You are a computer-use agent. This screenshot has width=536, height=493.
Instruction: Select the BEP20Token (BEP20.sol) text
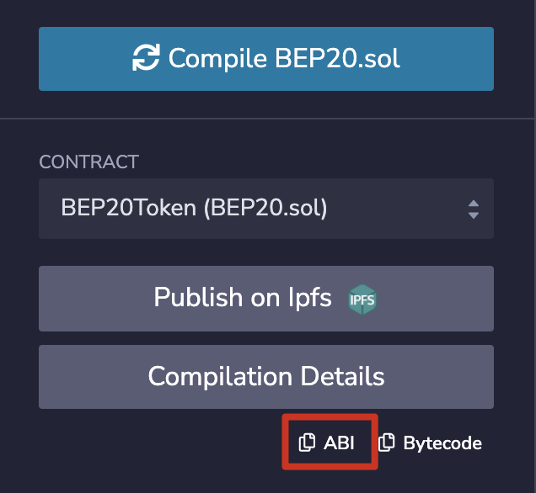[x=194, y=209]
